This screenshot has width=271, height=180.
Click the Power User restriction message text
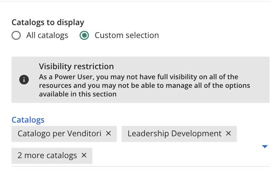click(x=144, y=85)
